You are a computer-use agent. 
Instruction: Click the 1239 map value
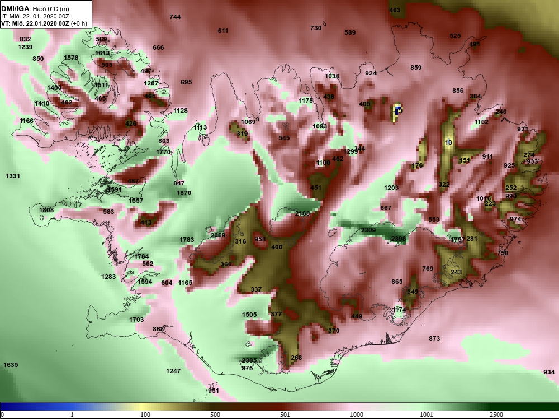[x=25, y=47]
